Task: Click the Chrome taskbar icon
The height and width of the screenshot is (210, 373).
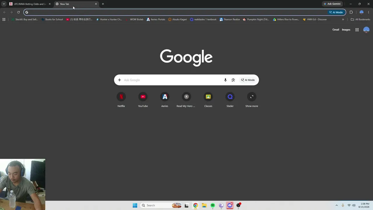Action: (x=196, y=205)
